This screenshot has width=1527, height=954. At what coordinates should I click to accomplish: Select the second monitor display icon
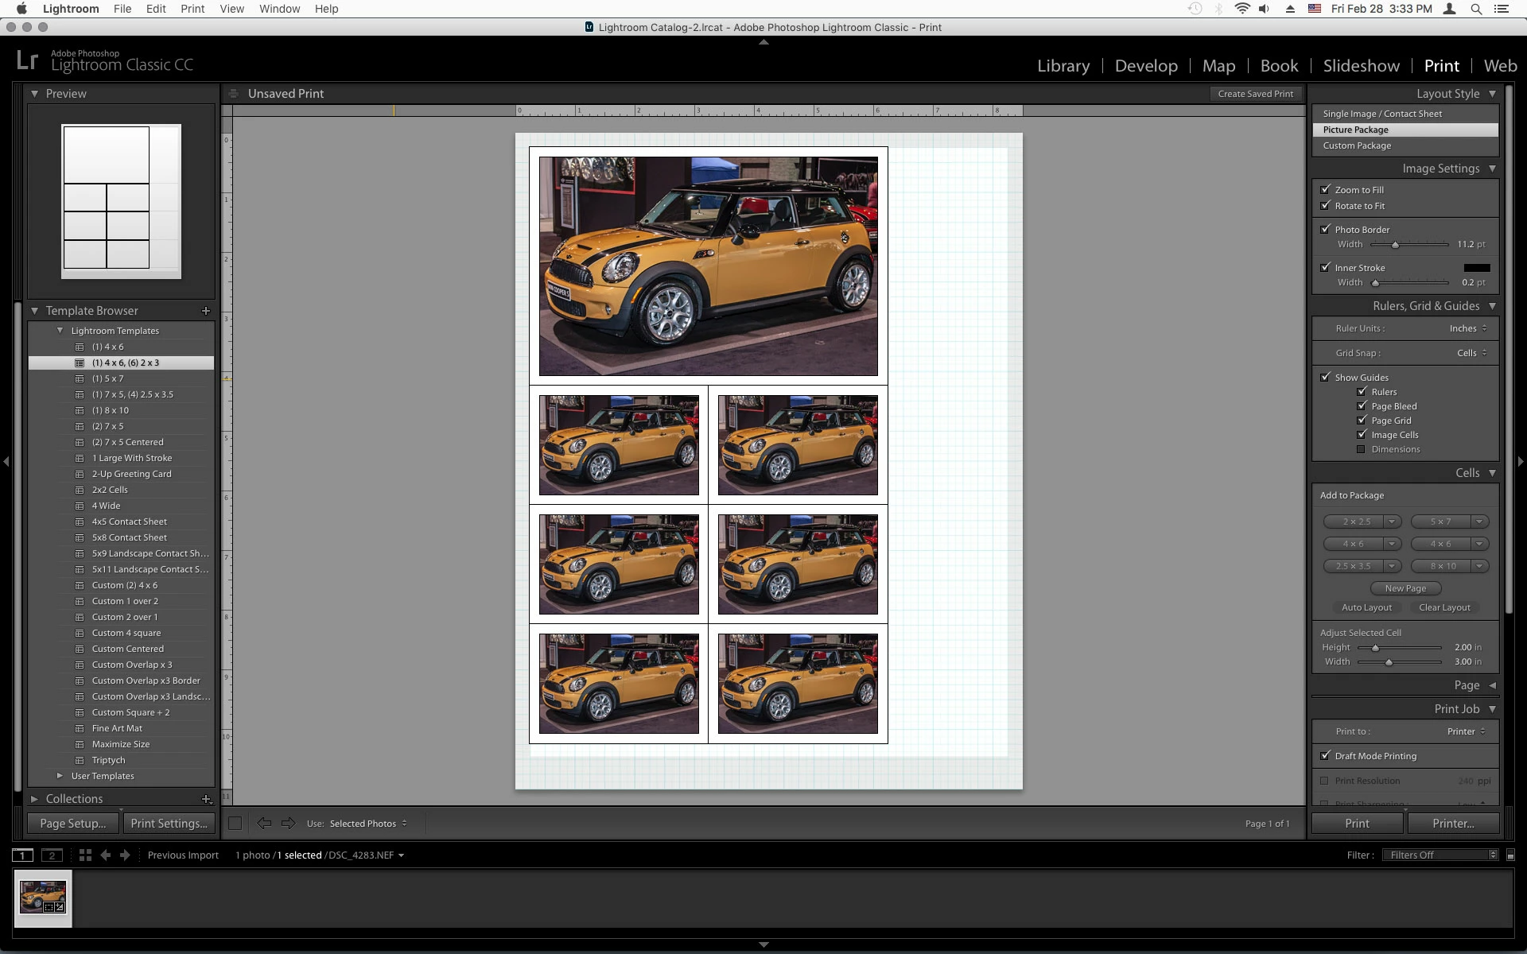(52, 855)
